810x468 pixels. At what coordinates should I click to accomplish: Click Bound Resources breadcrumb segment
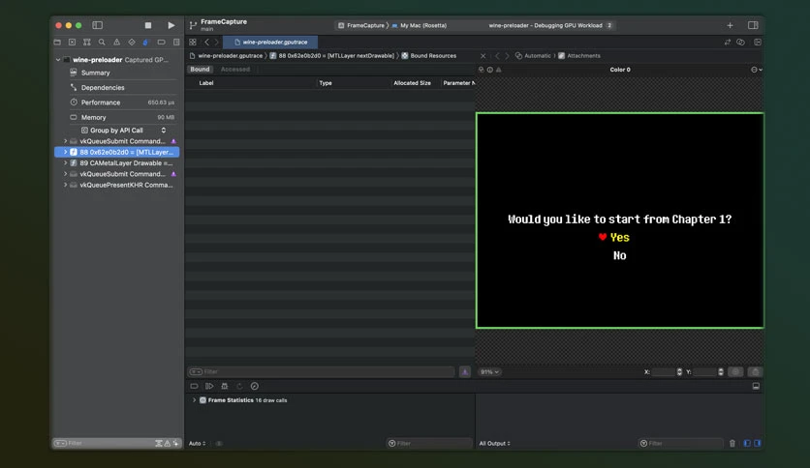point(429,56)
